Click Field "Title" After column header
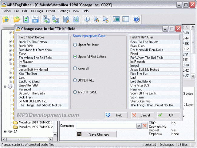Image resolution: width=197 pixels, height=148 pixels. (154, 37)
